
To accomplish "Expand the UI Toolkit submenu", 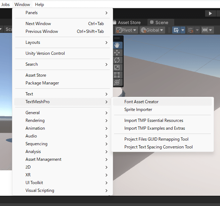I will coord(62,183).
